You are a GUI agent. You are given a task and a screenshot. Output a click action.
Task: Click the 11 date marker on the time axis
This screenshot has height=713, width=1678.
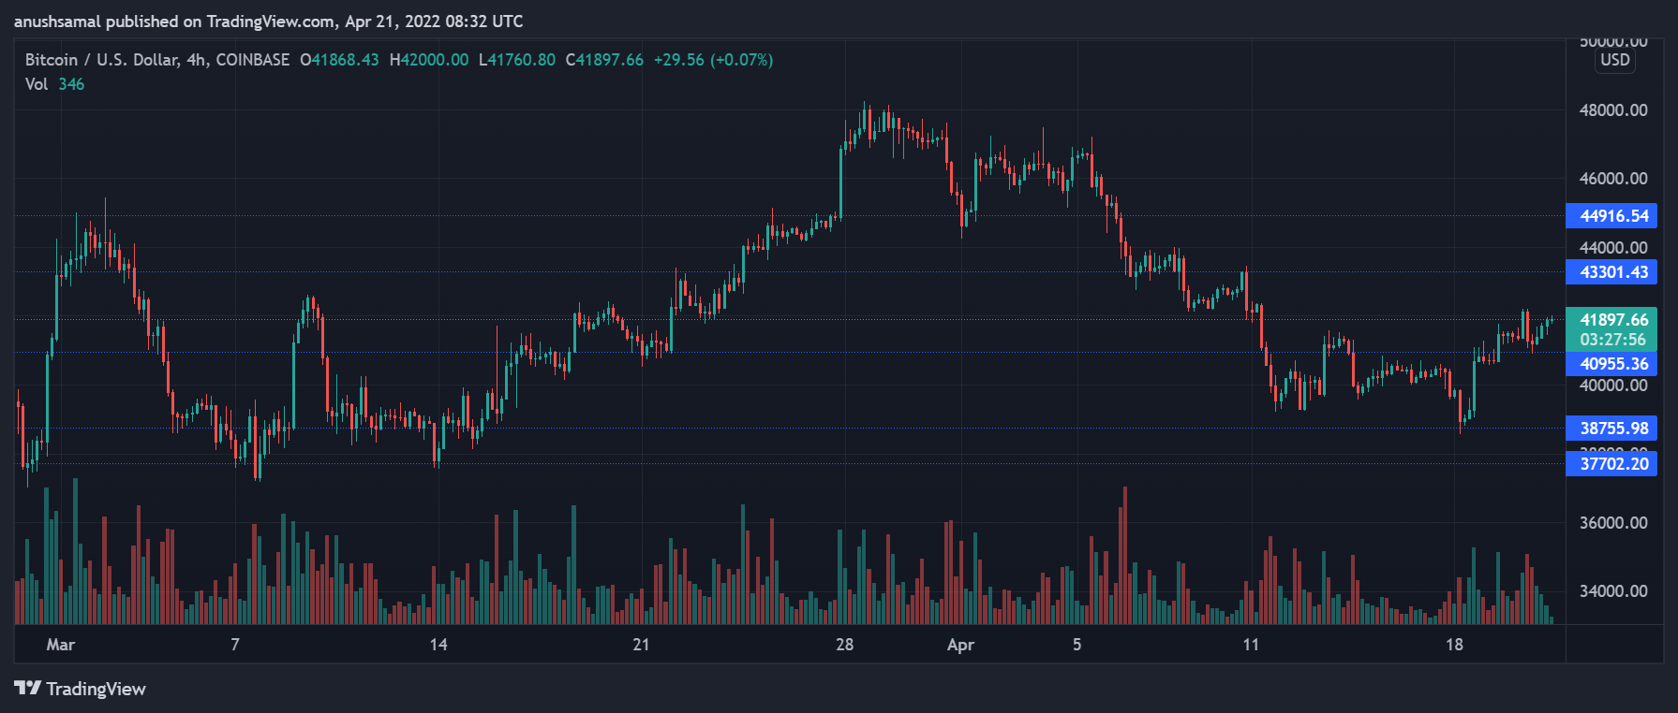point(1251,645)
